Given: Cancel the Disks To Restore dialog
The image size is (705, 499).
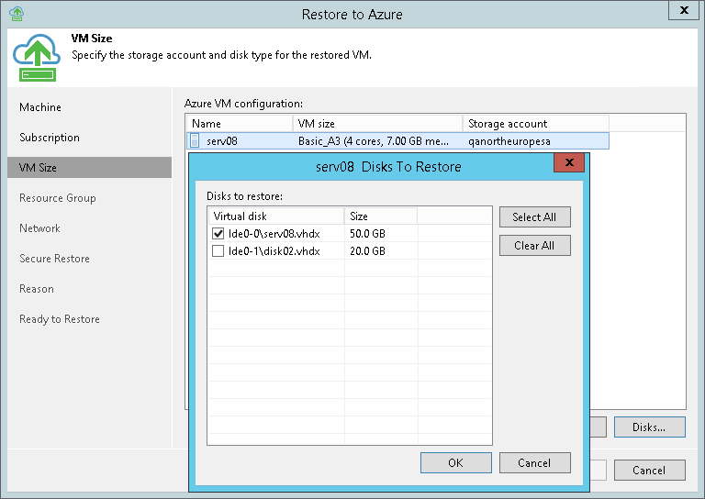Looking at the screenshot, I should (534, 462).
